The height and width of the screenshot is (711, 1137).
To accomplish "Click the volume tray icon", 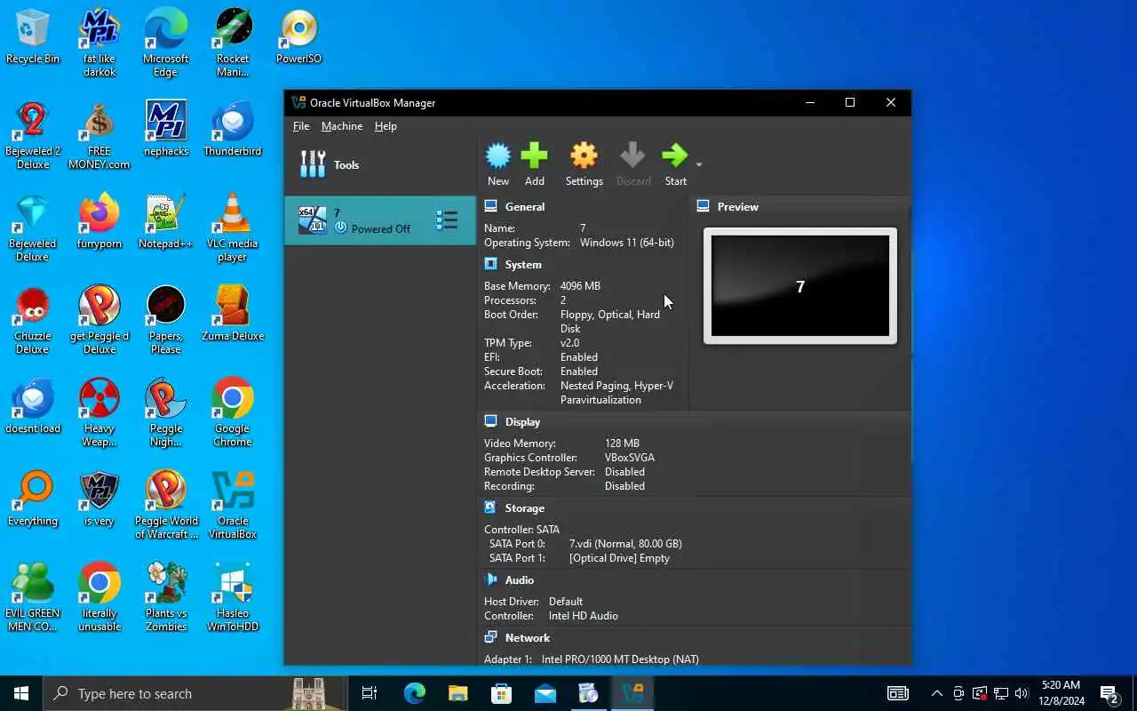I will [x=1022, y=693].
